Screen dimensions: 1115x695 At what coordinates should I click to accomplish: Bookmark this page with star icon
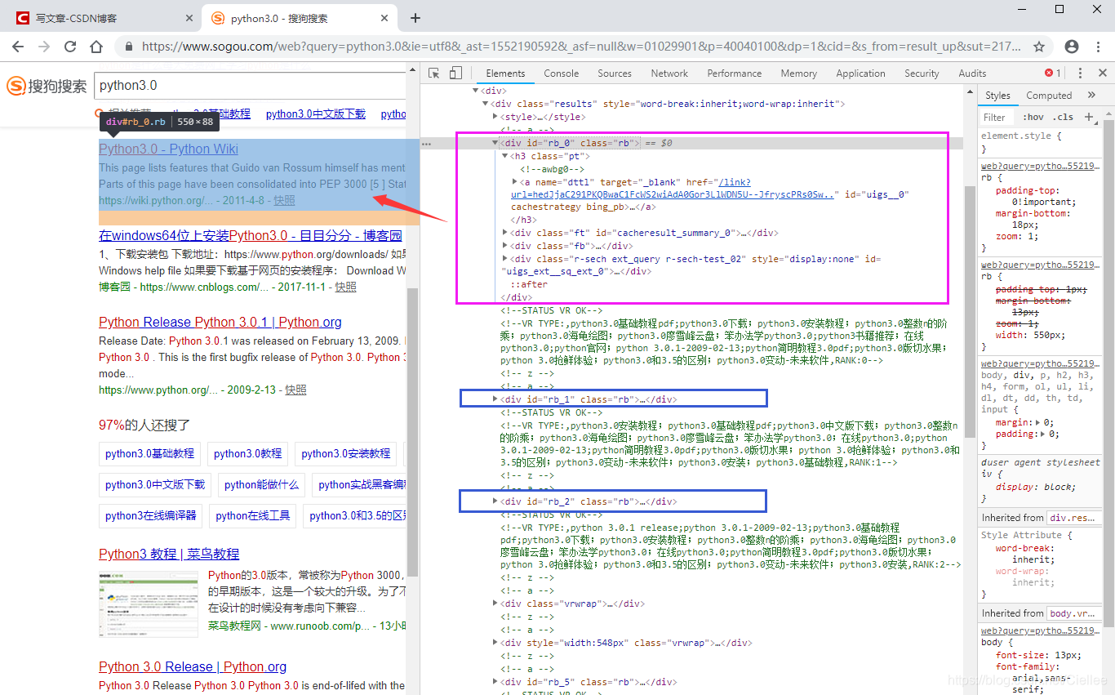point(1039,47)
